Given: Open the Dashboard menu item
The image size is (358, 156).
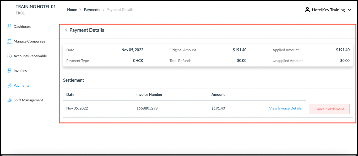Looking at the screenshot, I should [22, 27].
